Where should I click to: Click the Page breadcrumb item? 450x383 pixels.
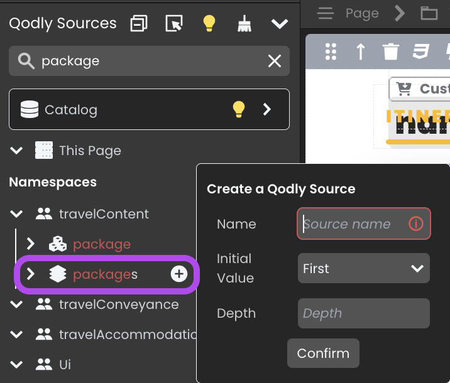(x=362, y=14)
